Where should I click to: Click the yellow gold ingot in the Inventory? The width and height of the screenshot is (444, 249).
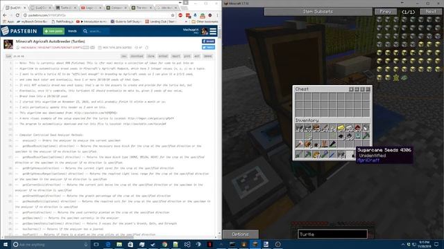[341, 128]
